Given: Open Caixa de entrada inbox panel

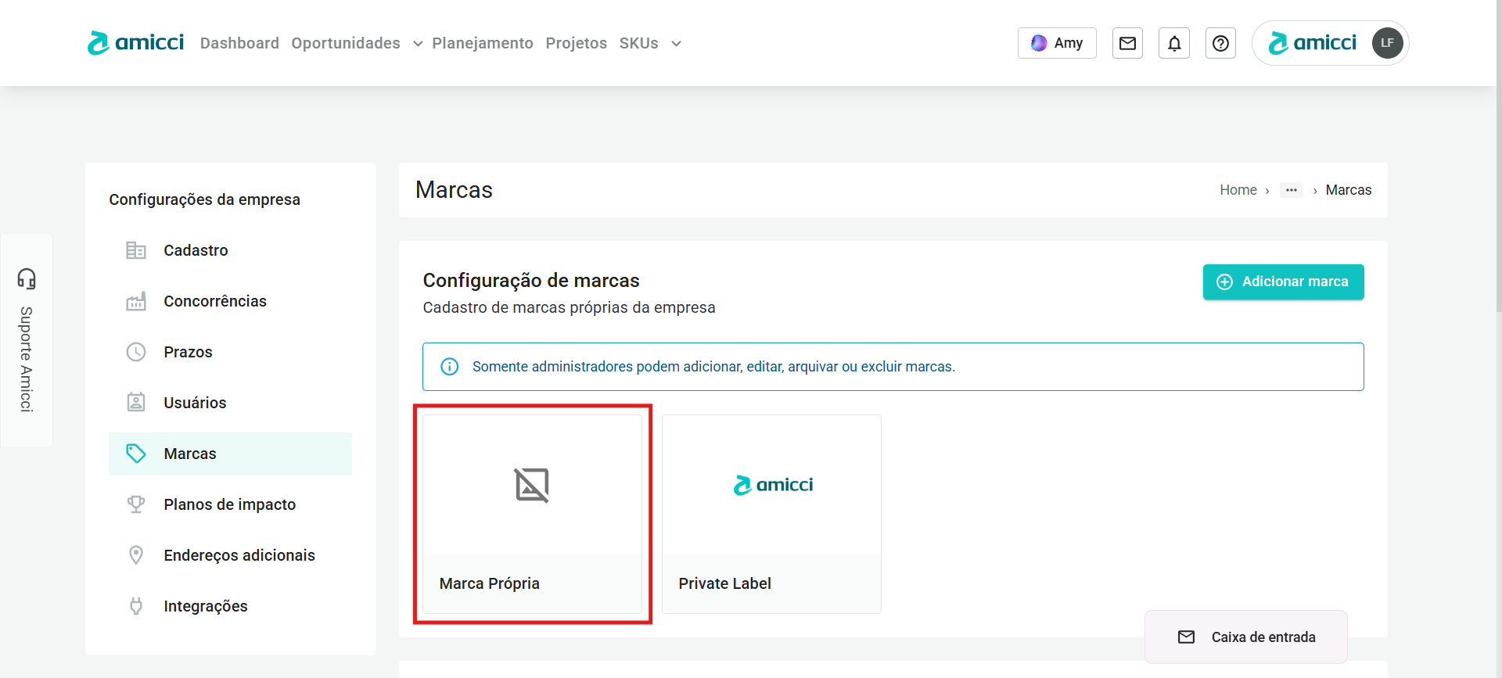Looking at the screenshot, I should [1246, 637].
